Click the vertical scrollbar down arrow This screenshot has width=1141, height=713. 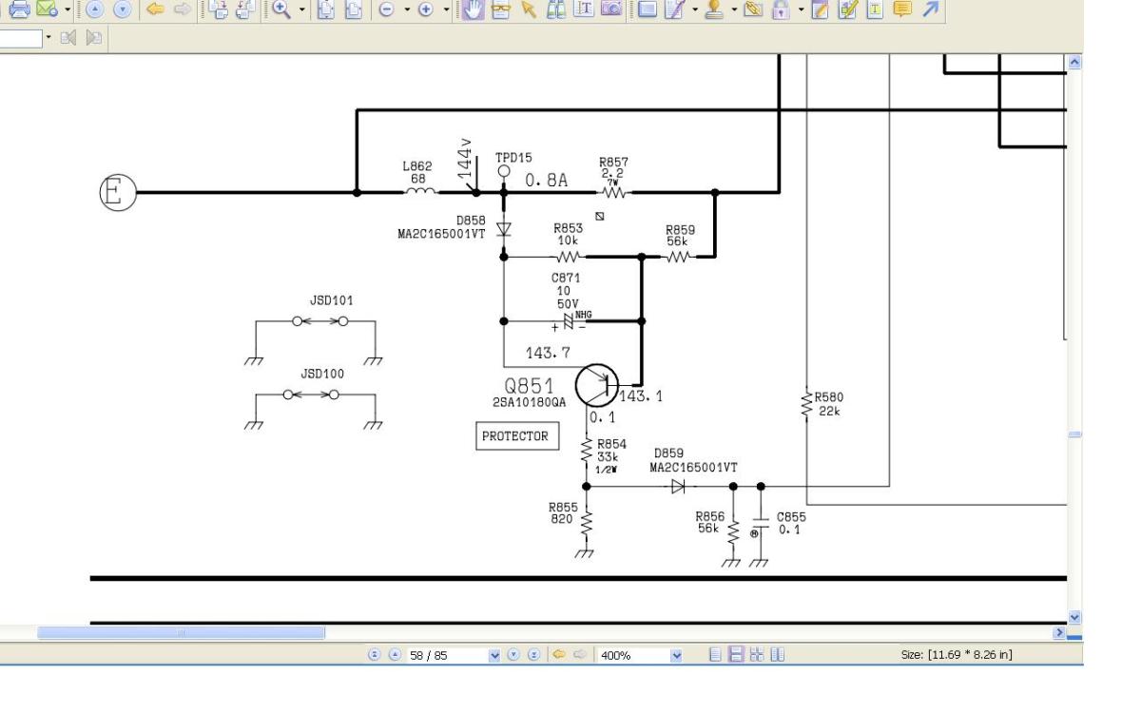1075,618
